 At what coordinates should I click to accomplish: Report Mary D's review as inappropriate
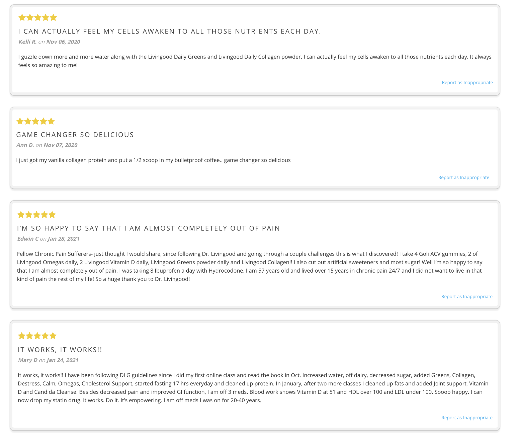pos(467,418)
